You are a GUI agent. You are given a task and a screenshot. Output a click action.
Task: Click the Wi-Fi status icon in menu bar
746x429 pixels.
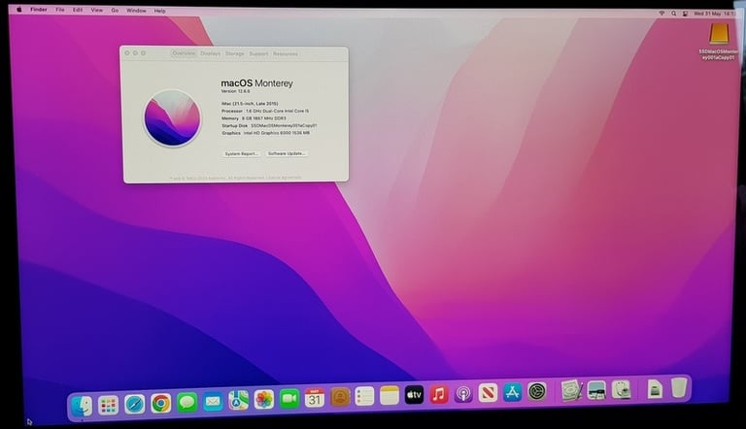pyautogui.click(x=661, y=14)
